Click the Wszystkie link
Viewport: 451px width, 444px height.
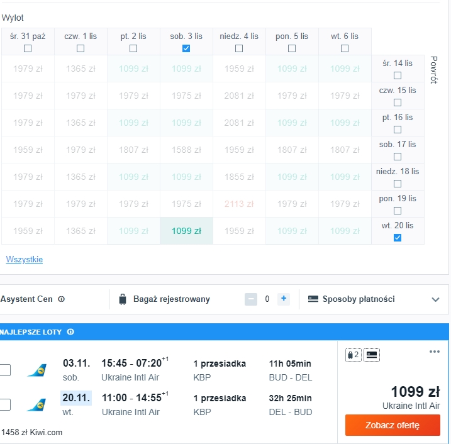point(25,259)
